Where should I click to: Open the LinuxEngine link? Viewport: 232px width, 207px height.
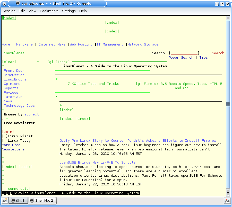(15, 79)
